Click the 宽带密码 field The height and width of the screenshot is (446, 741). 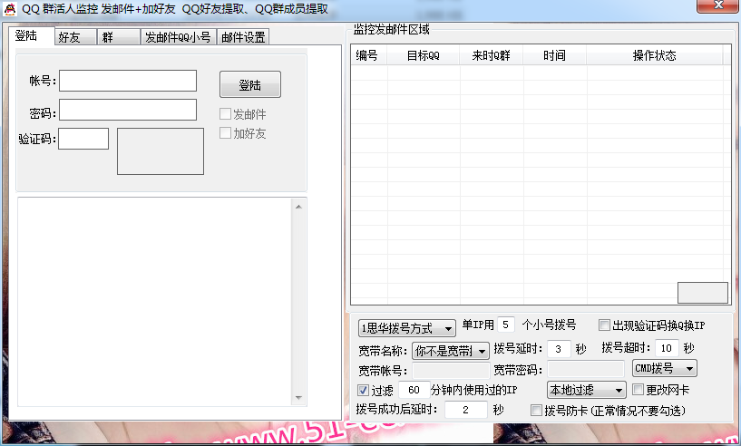click(586, 370)
